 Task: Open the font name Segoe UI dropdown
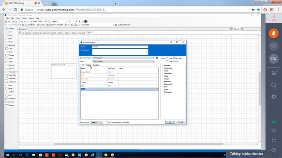(67, 22)
